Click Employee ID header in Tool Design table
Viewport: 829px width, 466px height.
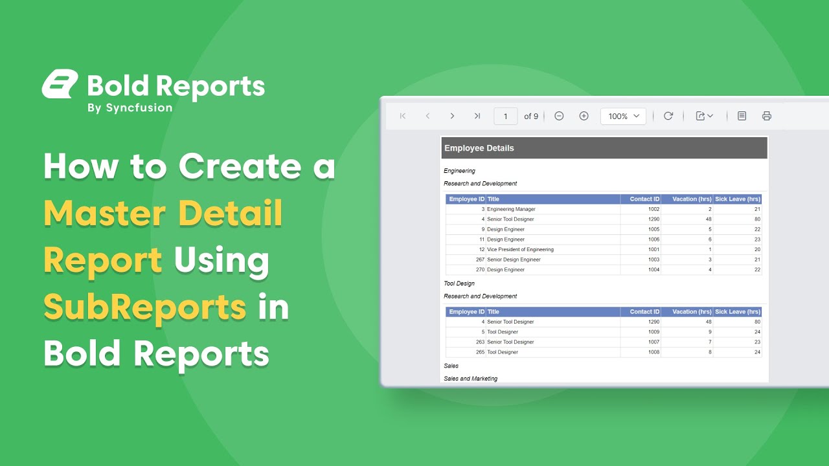[x=466, y=312]
